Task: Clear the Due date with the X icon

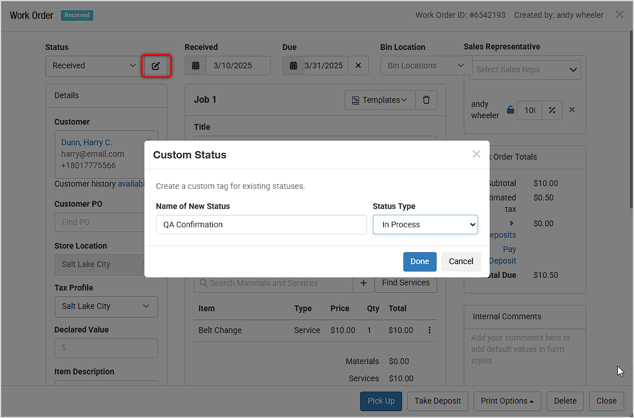Action: click(x=358, y=65)
